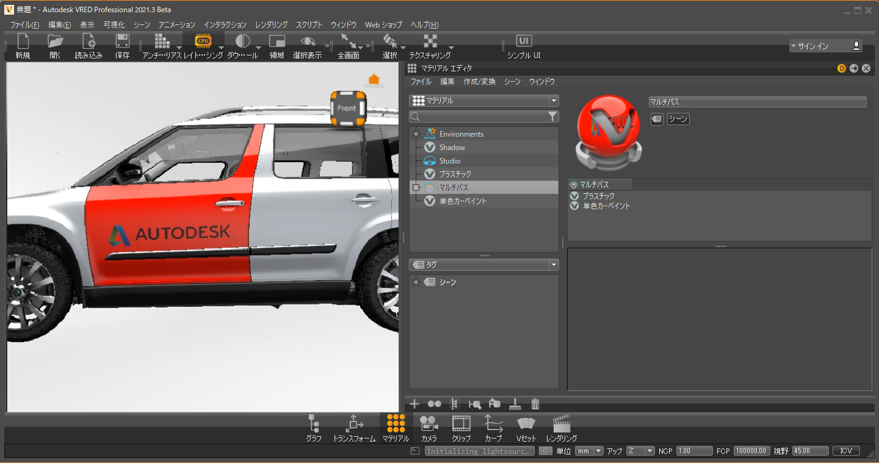Switch to シンプル UI mode

(x=524, y=41)
